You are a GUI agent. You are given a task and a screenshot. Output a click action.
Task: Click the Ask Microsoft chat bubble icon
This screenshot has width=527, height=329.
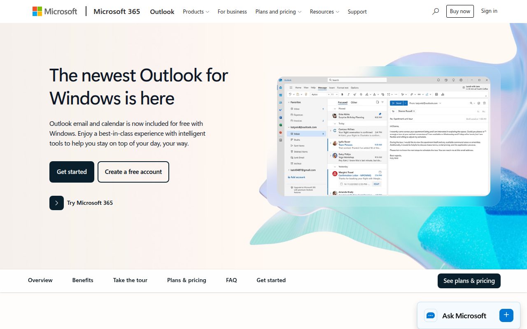pyautogui.click(x=431, y=315)
